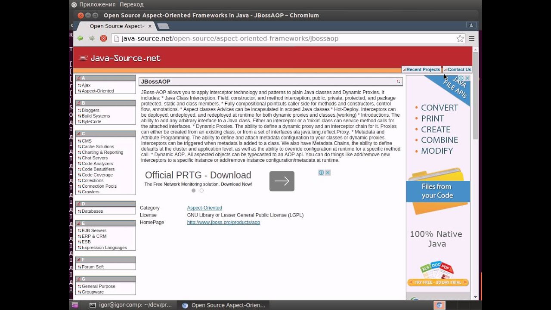Click the ad info icon above PRTG banner
Screen dimensions: 551x310
(321, 172)
